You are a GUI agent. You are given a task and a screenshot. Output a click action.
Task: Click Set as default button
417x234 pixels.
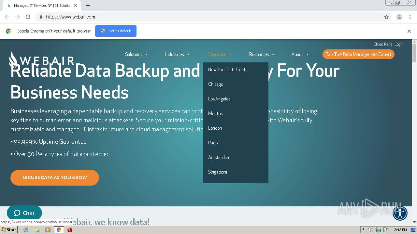click(x=116, y=31)
